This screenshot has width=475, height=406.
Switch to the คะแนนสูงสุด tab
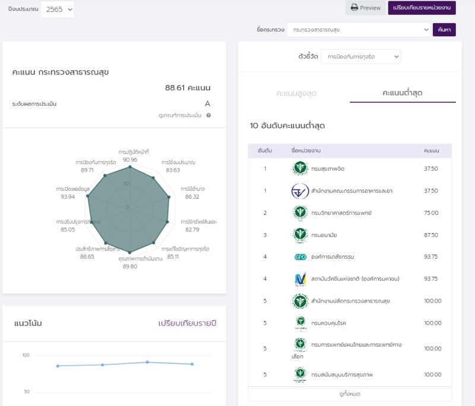point(296,93)
